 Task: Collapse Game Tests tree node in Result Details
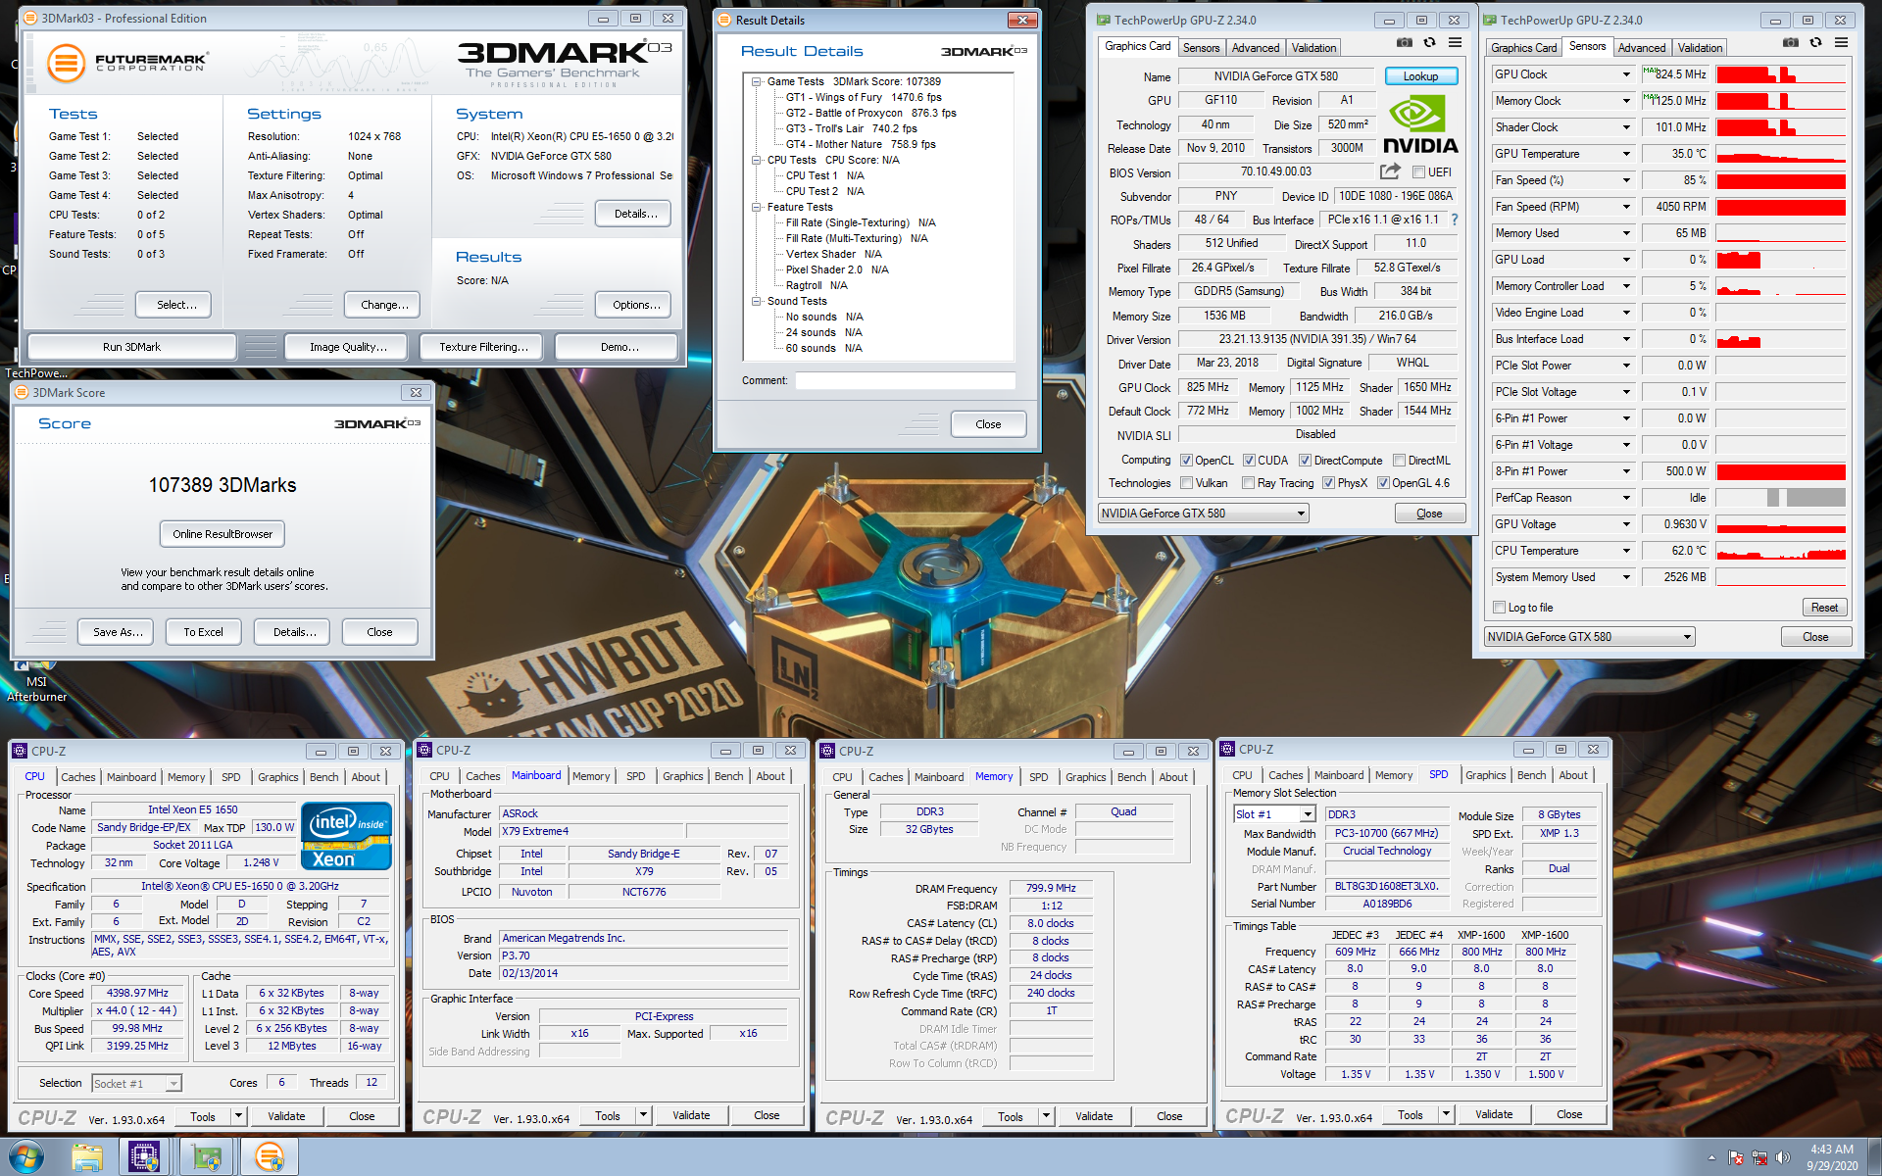pos(757,82)
